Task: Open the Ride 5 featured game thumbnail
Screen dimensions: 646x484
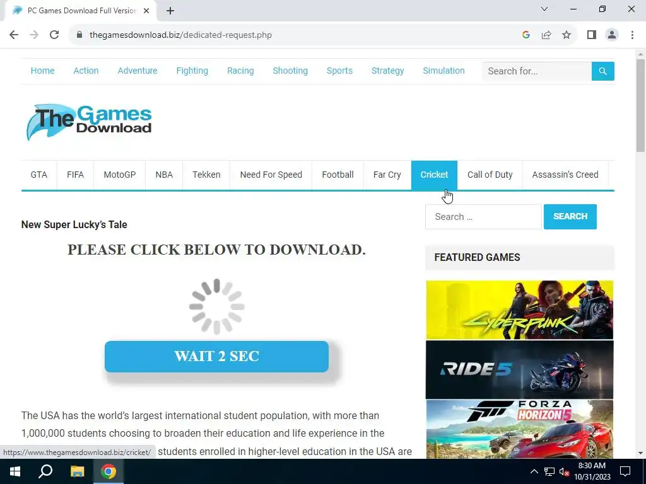Action: click(520, 369)
